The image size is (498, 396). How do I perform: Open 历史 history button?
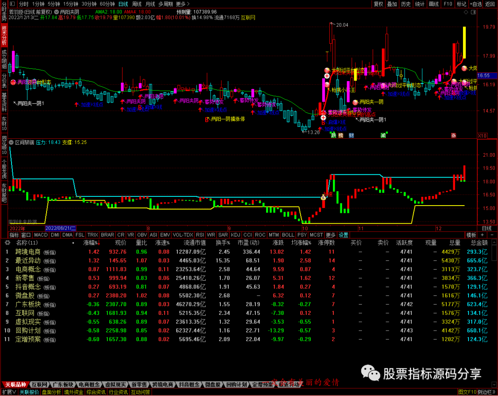coord(406,4)
